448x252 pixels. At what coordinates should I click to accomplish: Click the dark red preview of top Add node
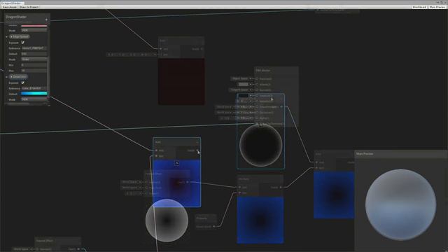pos(181,82)
